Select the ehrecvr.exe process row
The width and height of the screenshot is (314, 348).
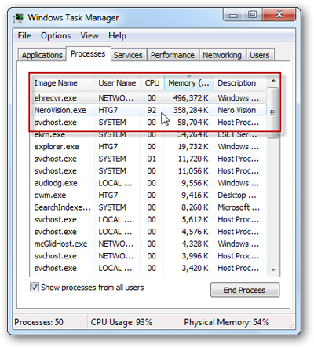148,98
